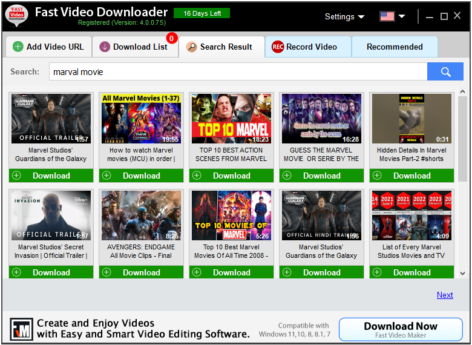Viewport: 472px width, 345px height.
Task: Click the green plus icon on Add Video URL
Action: click(x=18, y=47)
